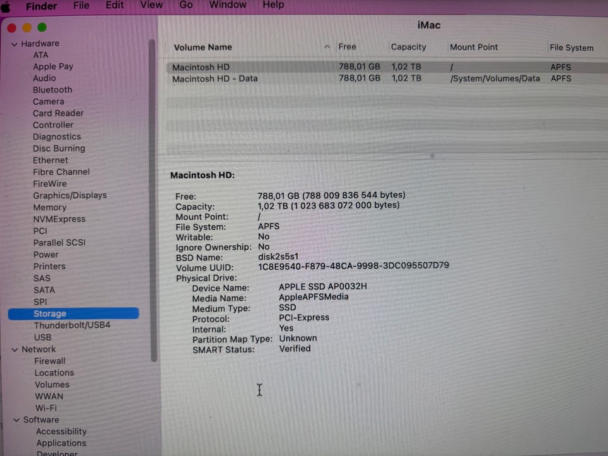Collapse the Network section chevron
This screenshot has height=456, width=608.
coord(15,350)
